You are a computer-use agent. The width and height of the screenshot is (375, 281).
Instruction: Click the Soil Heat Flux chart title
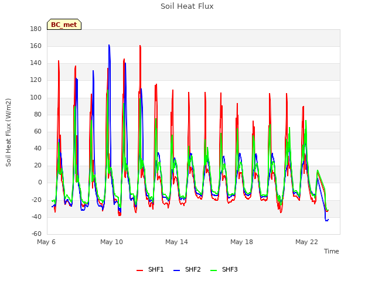coord(187,6)
